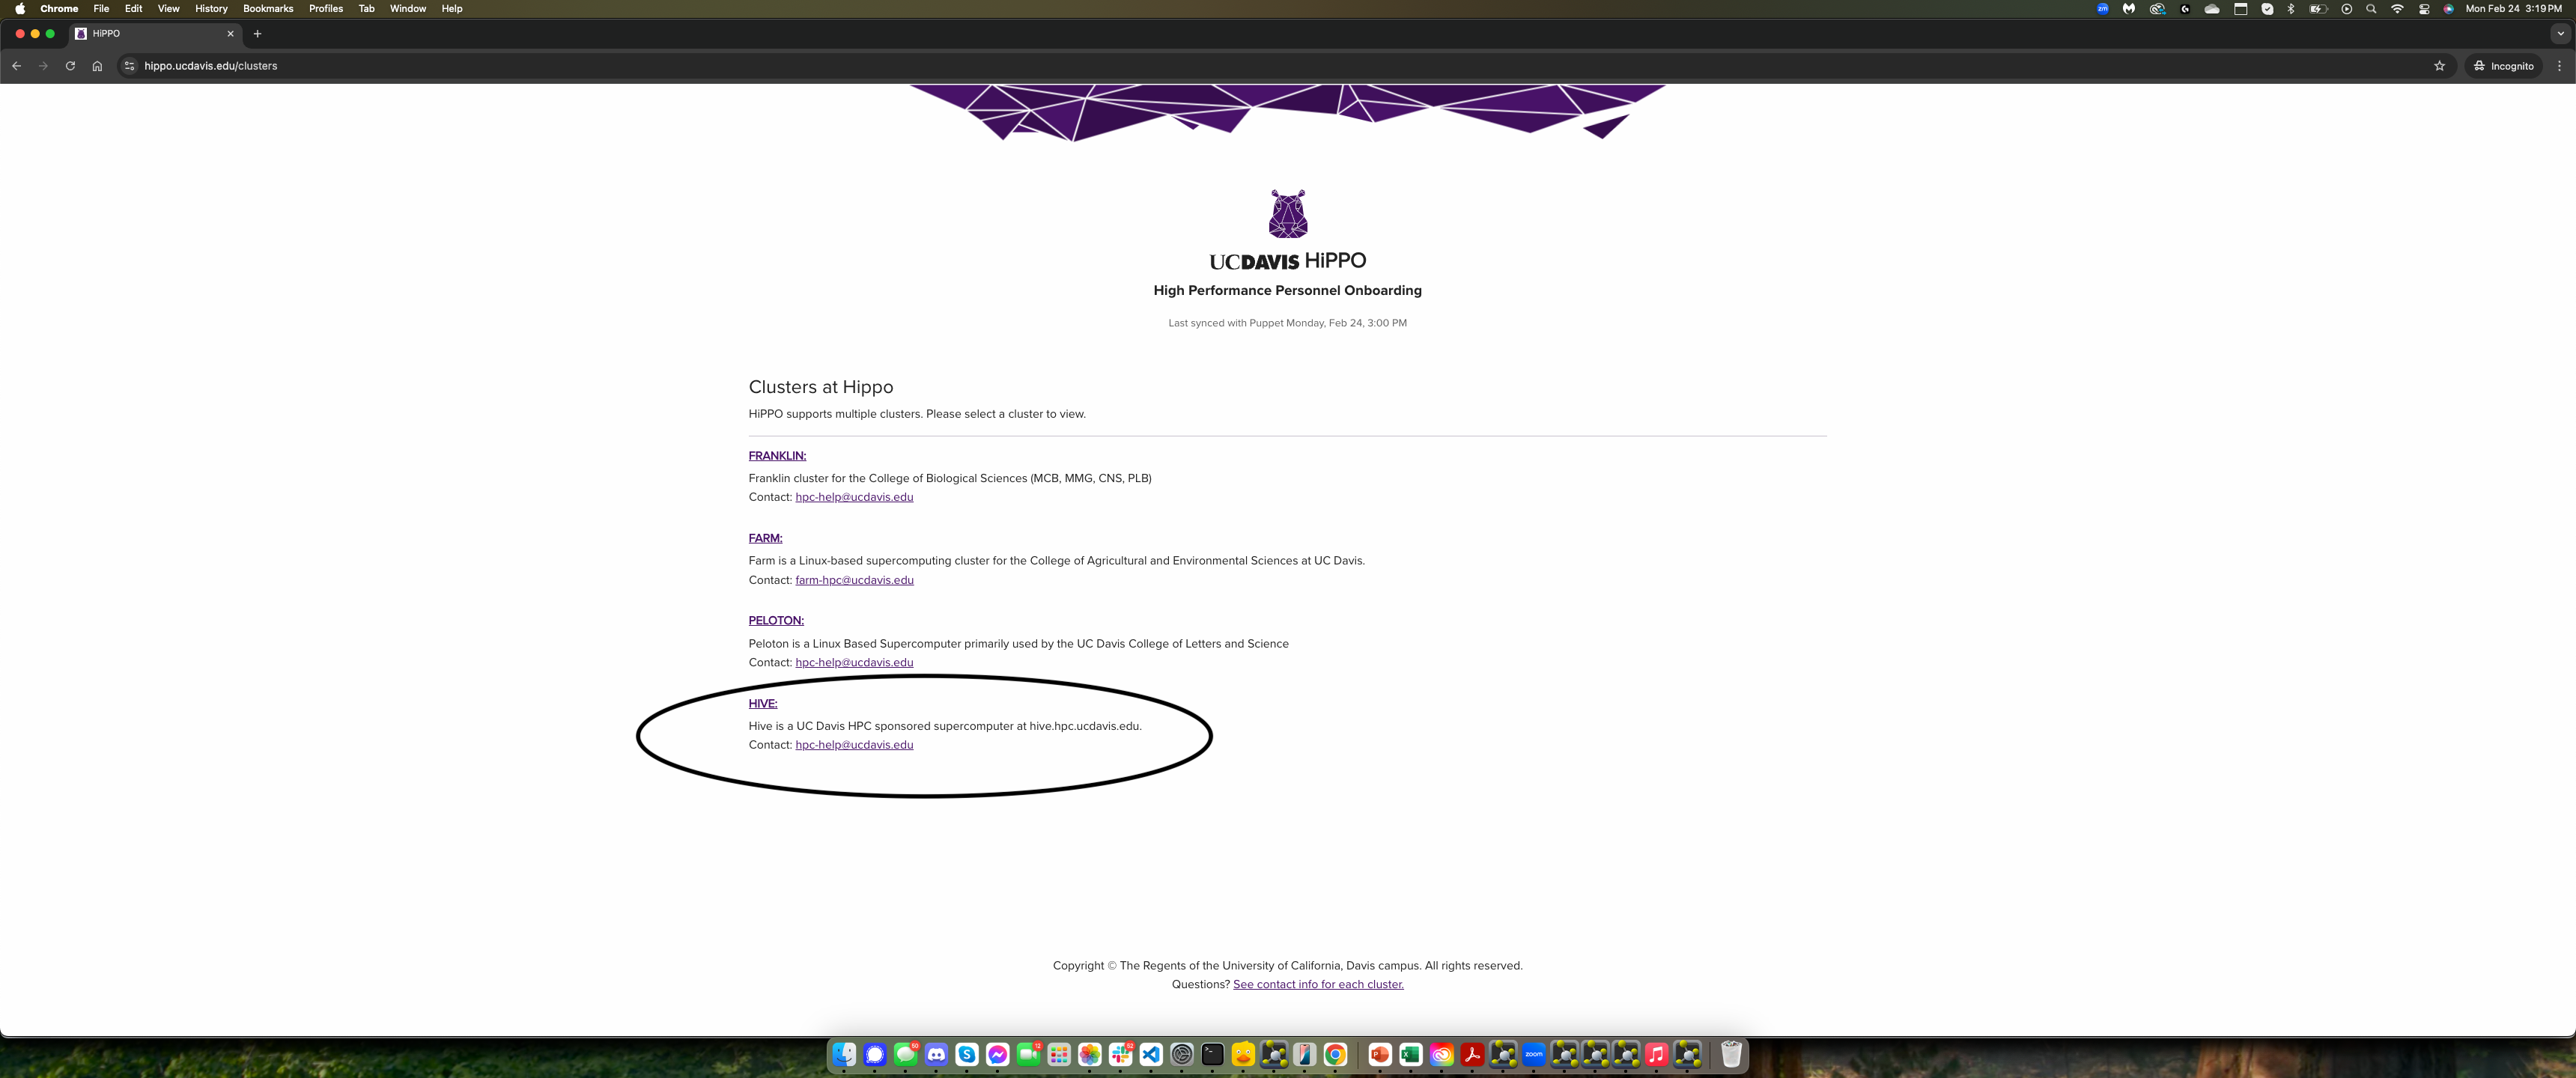This screenshot has height=1078, width=2576.
Task: View site information icon in address bar
Action: point(129,66)
